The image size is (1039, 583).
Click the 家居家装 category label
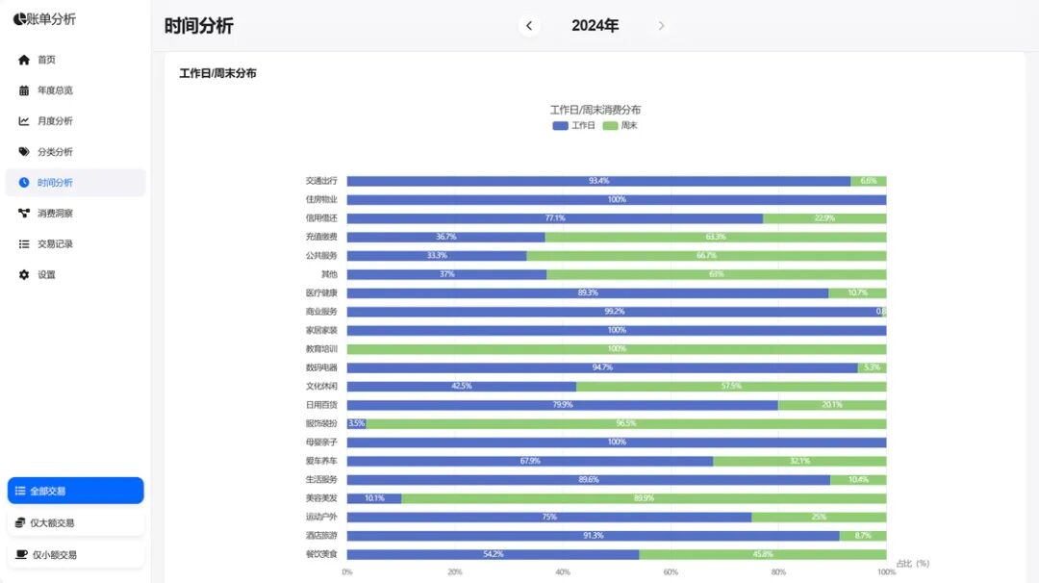pyautogui.click(x=321, y=330)
